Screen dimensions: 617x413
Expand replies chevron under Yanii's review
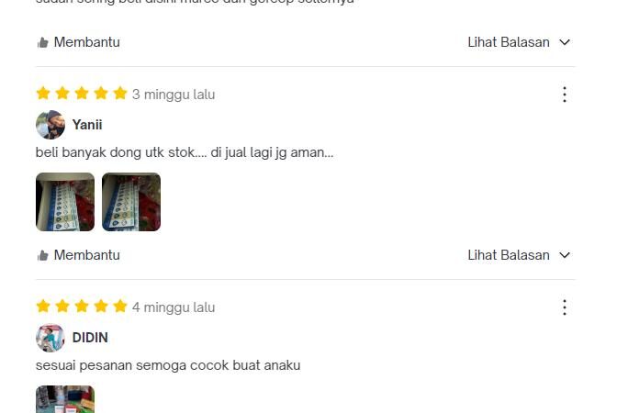(565, 255)
